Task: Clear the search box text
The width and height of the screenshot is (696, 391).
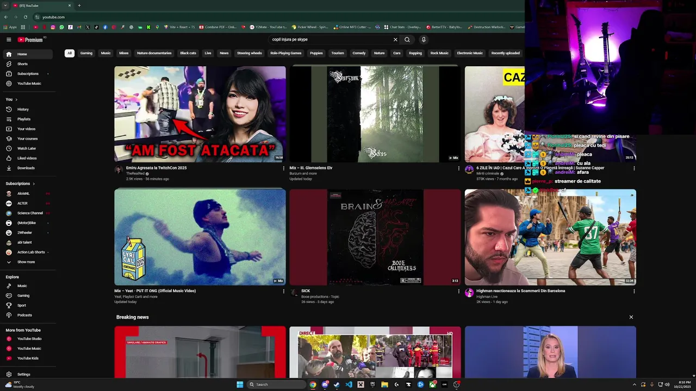Action: [395, 40]
